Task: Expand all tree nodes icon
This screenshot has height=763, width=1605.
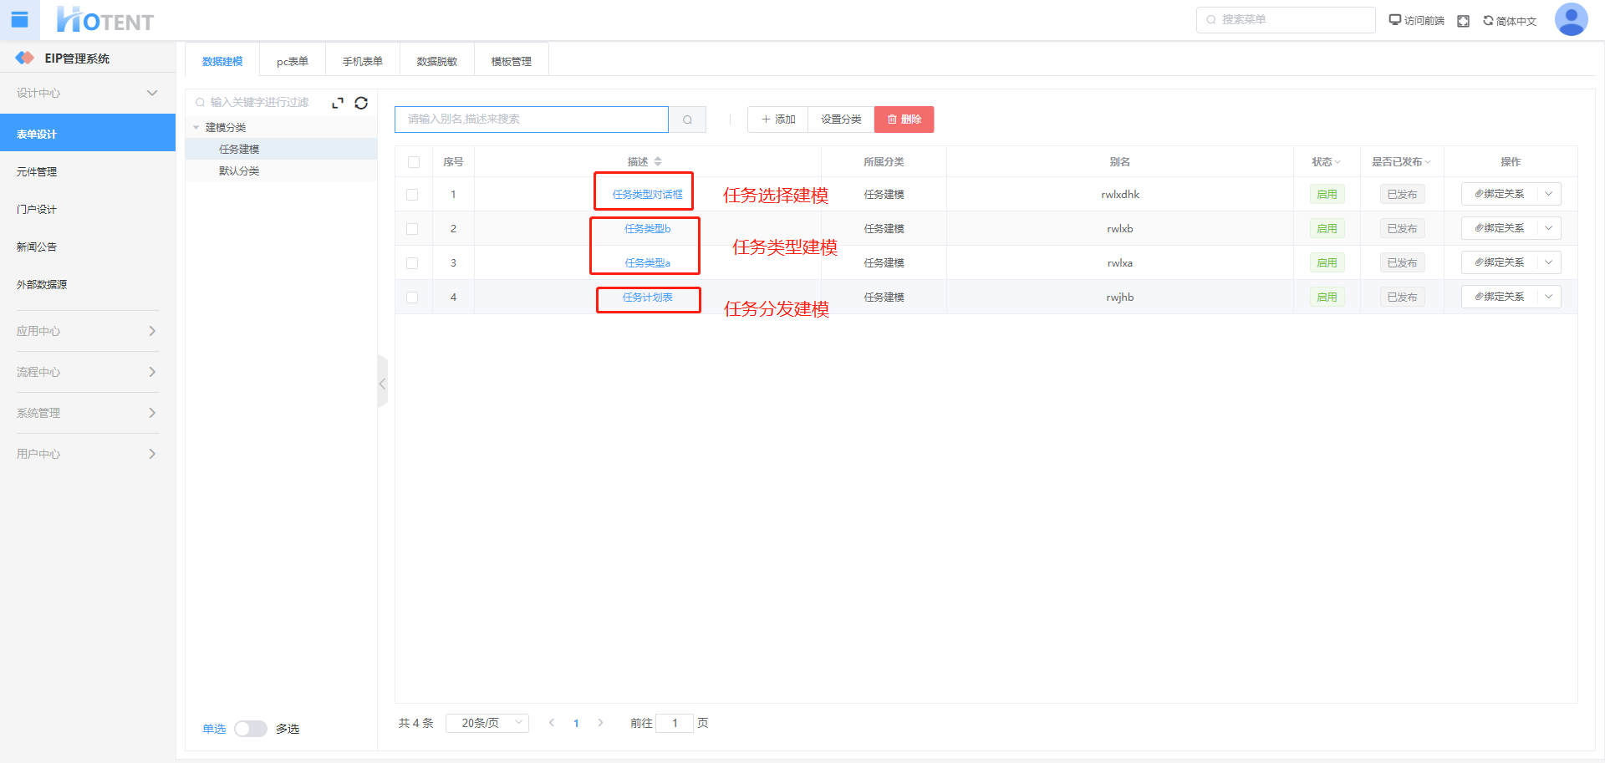Action: [x=338, y=103]
